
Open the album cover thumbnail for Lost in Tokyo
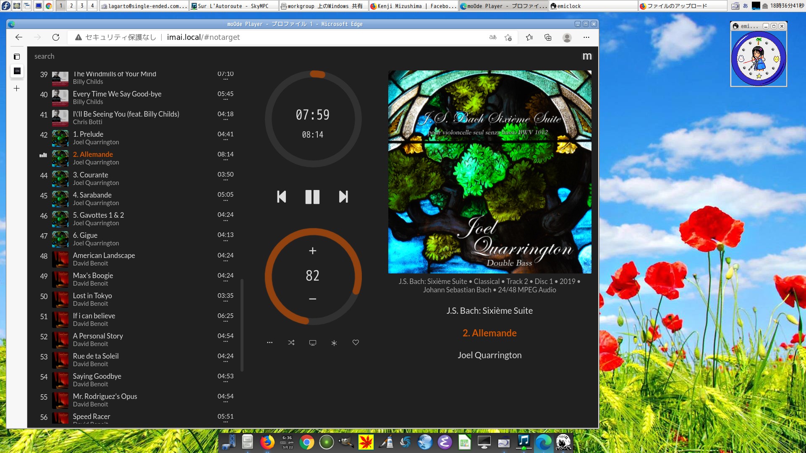point(60,299)
